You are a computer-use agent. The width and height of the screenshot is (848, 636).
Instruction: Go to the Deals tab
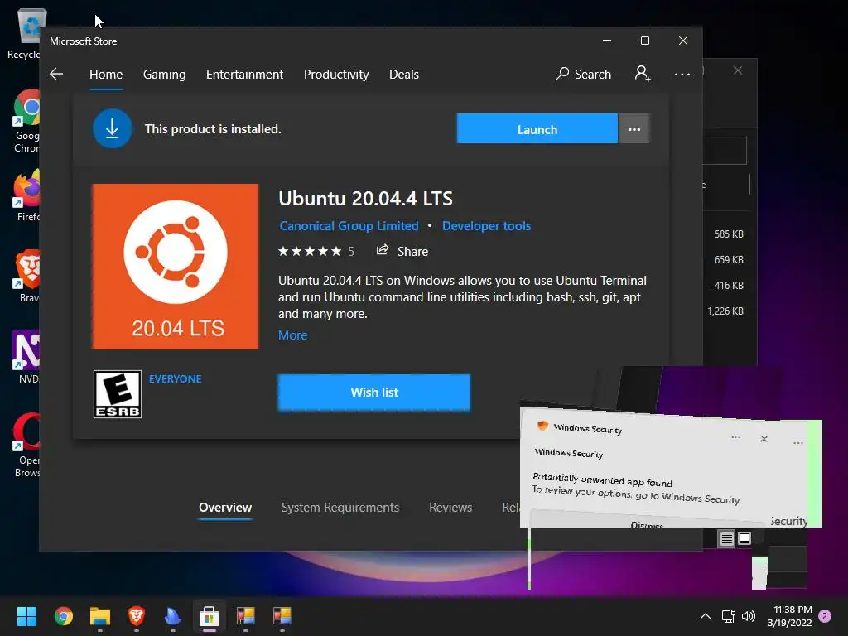(x=404, y=75)
